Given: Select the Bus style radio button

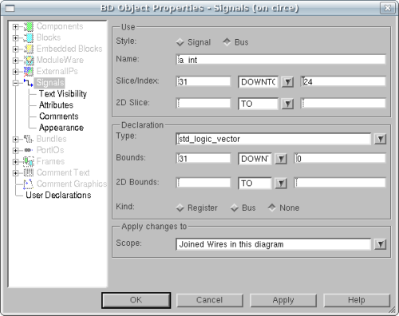Looking at the screenshot, I should click(x=227, y=42).
